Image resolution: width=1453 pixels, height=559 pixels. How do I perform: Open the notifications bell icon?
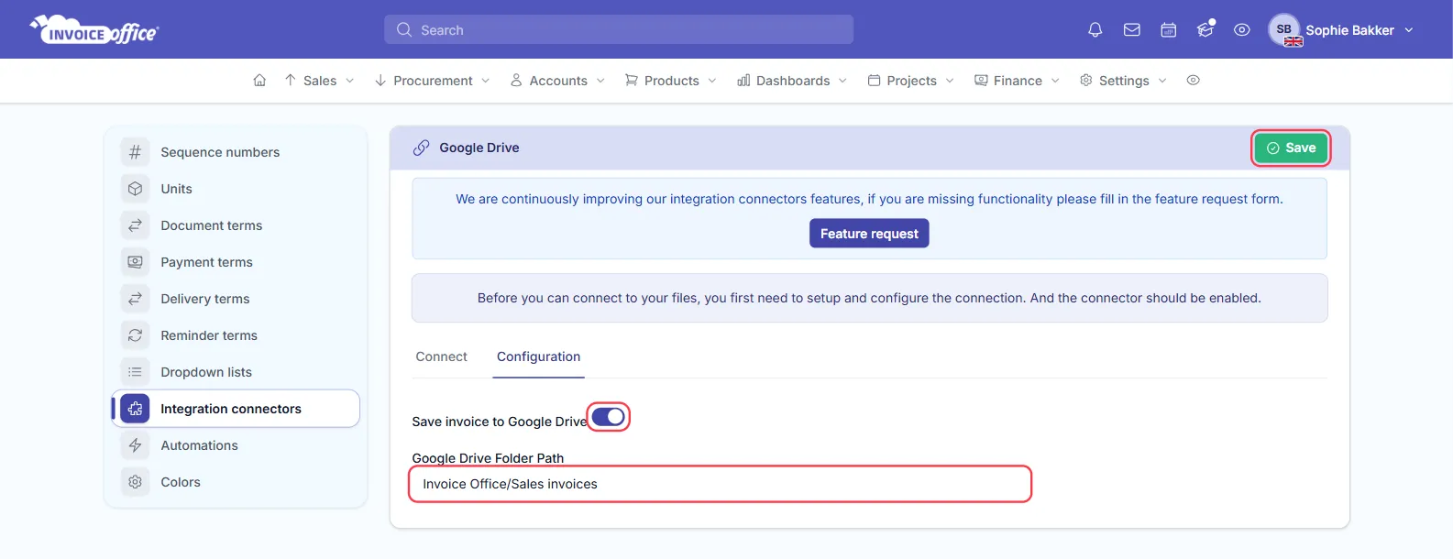pos(1095,30)
